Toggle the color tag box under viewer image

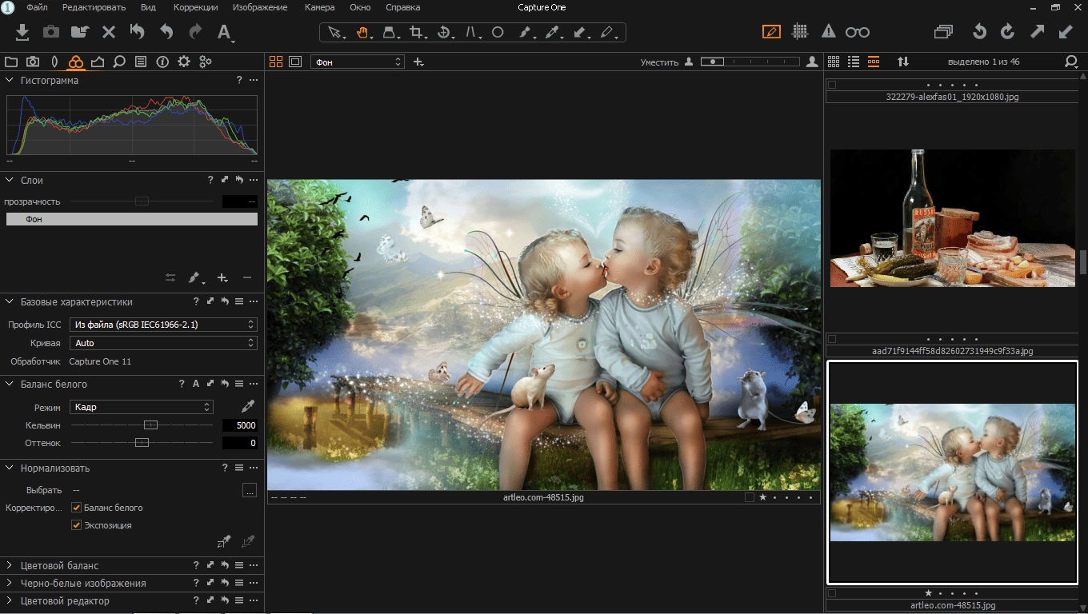749,497
